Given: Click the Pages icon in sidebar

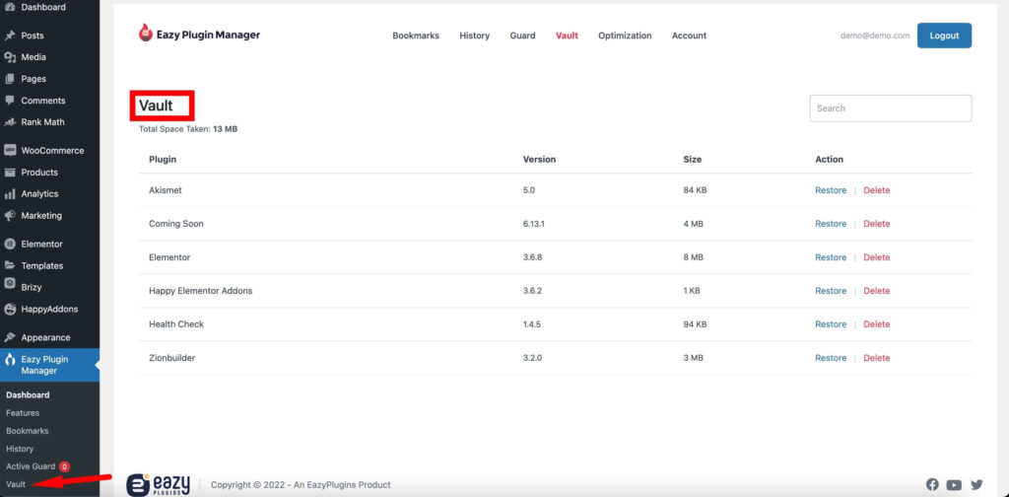Looking at the screenshot, I should point(10,79).
